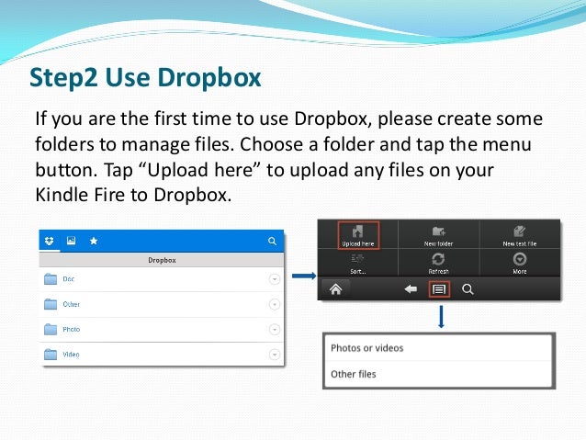The image size is (586, 440).
Task: Expand options arrow for Photo folder
Action: pyautogui.click(x=275, y=330)
